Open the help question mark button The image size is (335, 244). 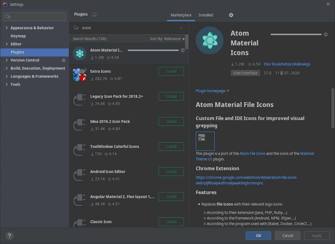[9, 236]
